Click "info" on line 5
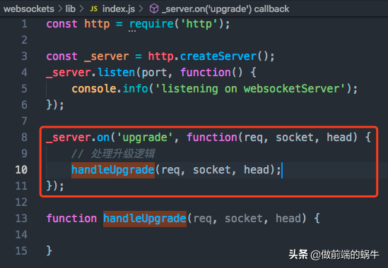Viewport: 388px width, 268px height. click(x=136, y=89)
